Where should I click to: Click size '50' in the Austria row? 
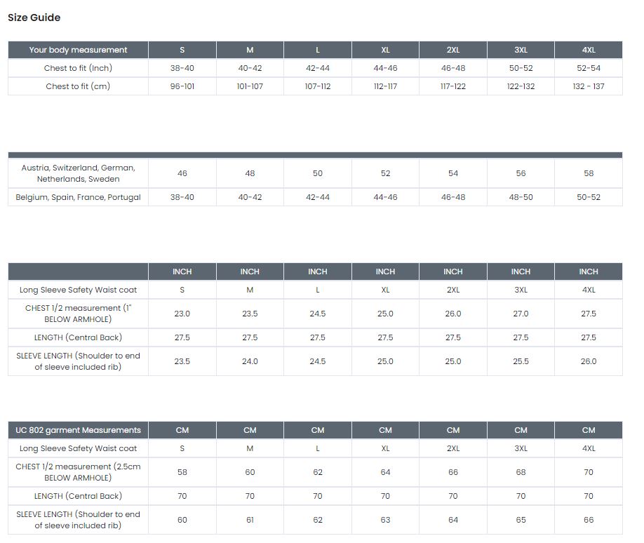coord(318,173)
